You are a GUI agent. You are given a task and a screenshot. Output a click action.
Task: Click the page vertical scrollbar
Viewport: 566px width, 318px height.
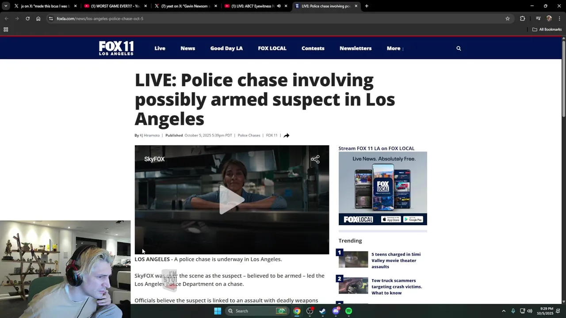(x=563, y=79)
